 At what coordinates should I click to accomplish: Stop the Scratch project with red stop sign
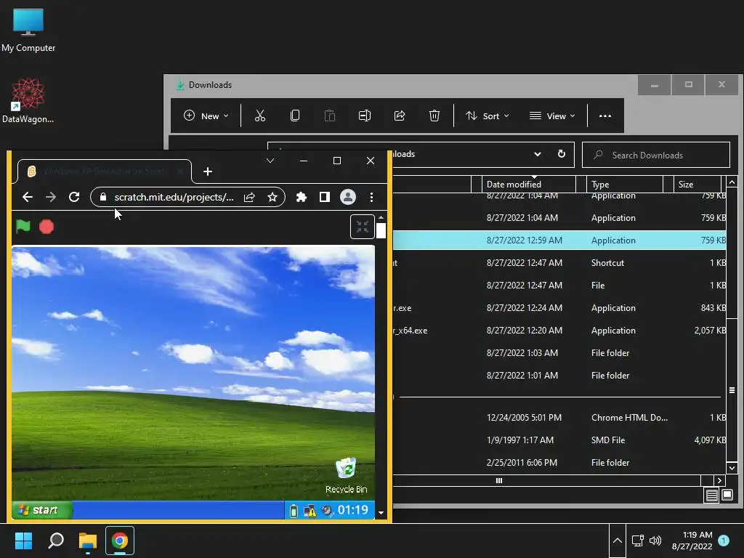click(46, 227)
